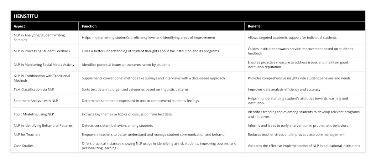
Task: Select the Benefit column header
Action: [x=254, y=26]
